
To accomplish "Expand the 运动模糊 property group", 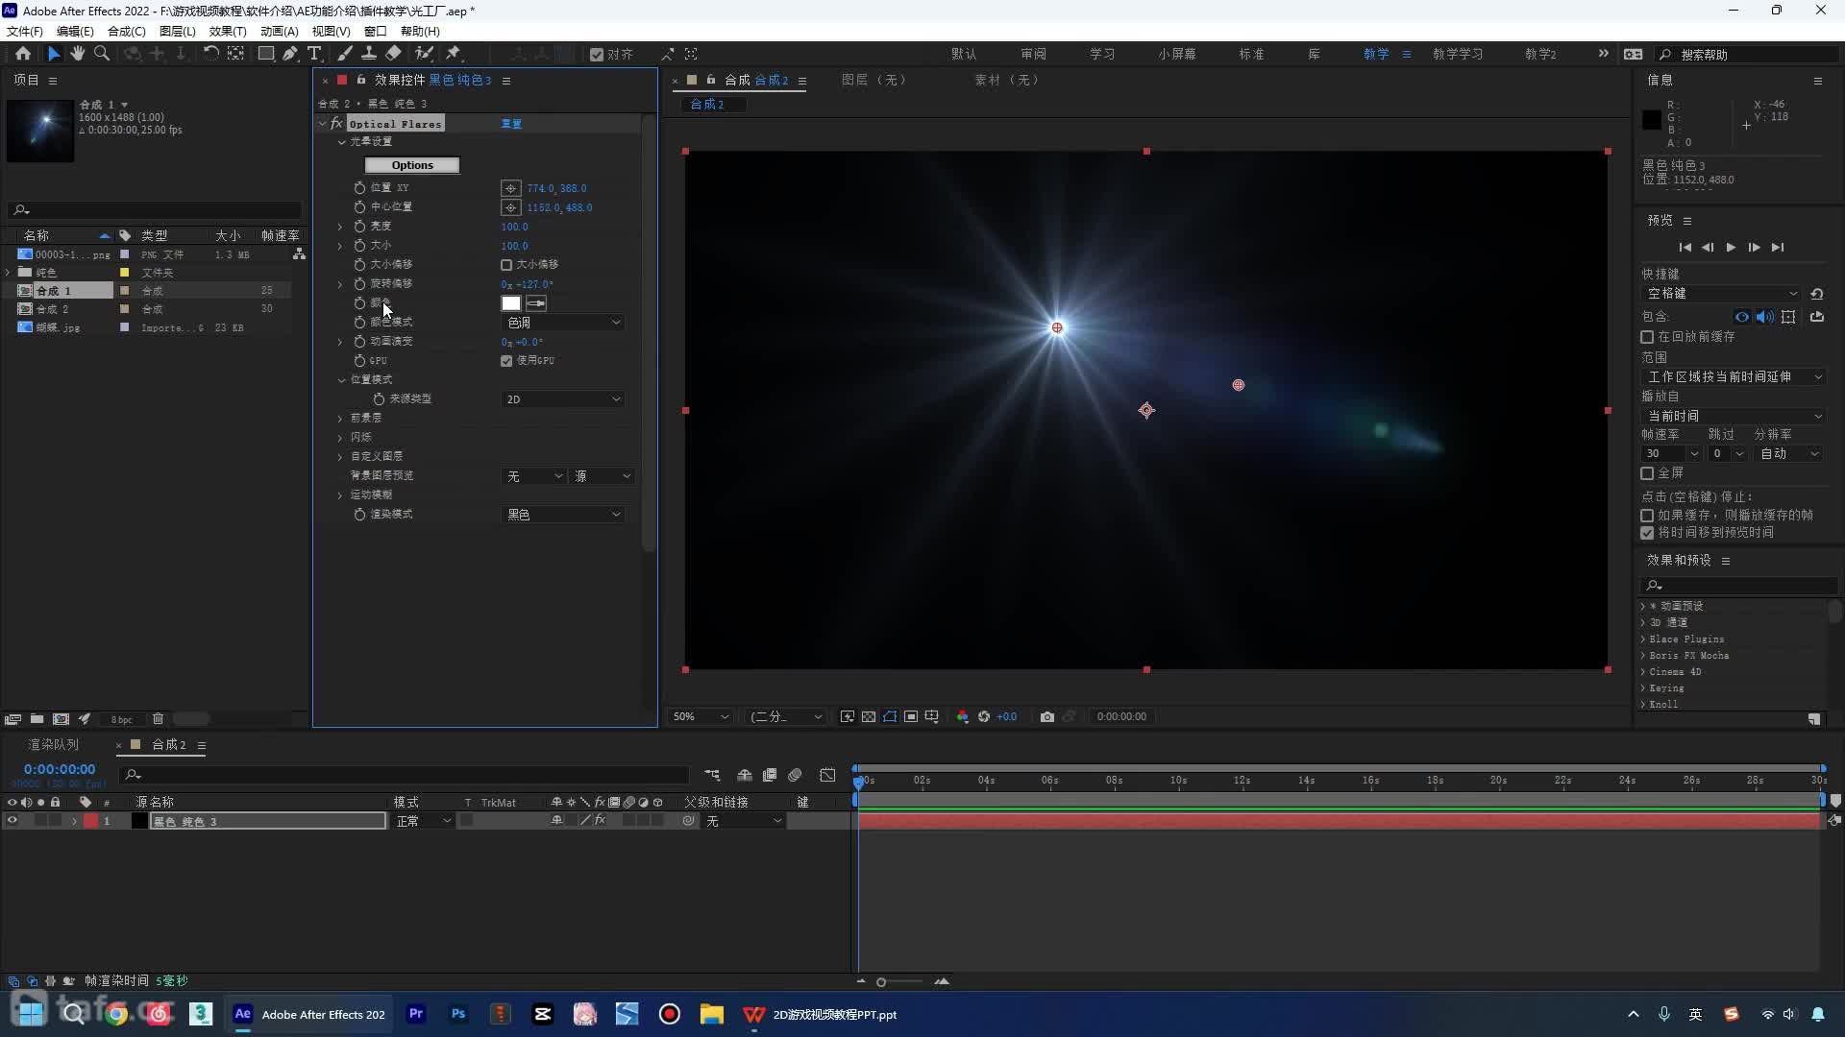I will [x=340, y=495].
